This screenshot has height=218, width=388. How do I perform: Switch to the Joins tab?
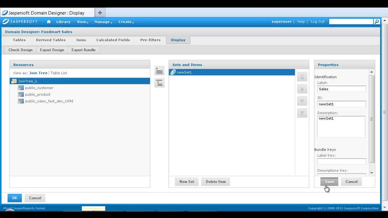[81, 40]
